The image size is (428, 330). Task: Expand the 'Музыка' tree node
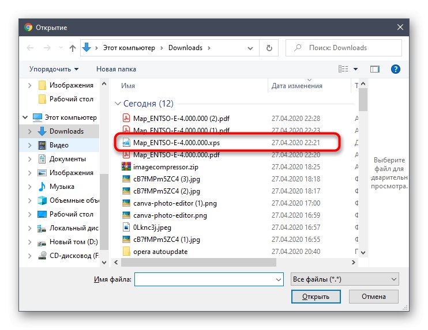tap(29, 187)
